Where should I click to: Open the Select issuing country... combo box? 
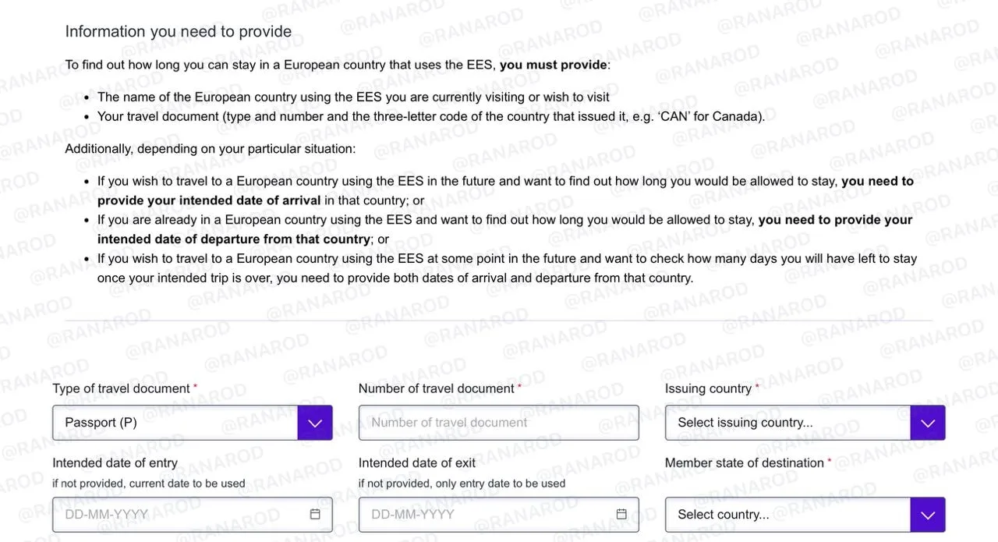pos(788,423)
